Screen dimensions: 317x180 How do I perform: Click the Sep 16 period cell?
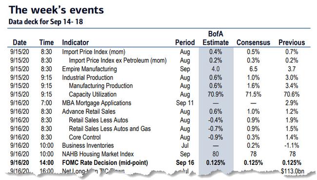click(x=185, y=162)
